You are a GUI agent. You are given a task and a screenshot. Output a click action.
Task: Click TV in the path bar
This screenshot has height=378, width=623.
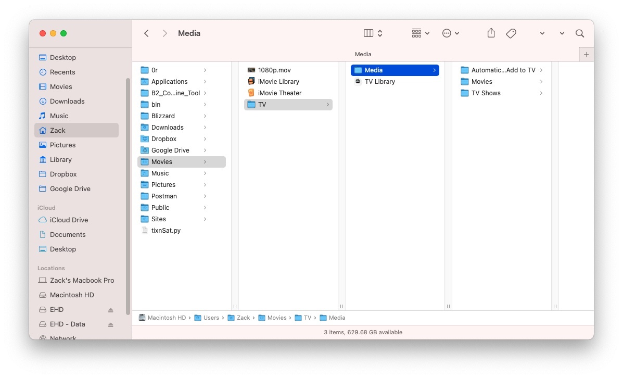(x=303, y=318)
